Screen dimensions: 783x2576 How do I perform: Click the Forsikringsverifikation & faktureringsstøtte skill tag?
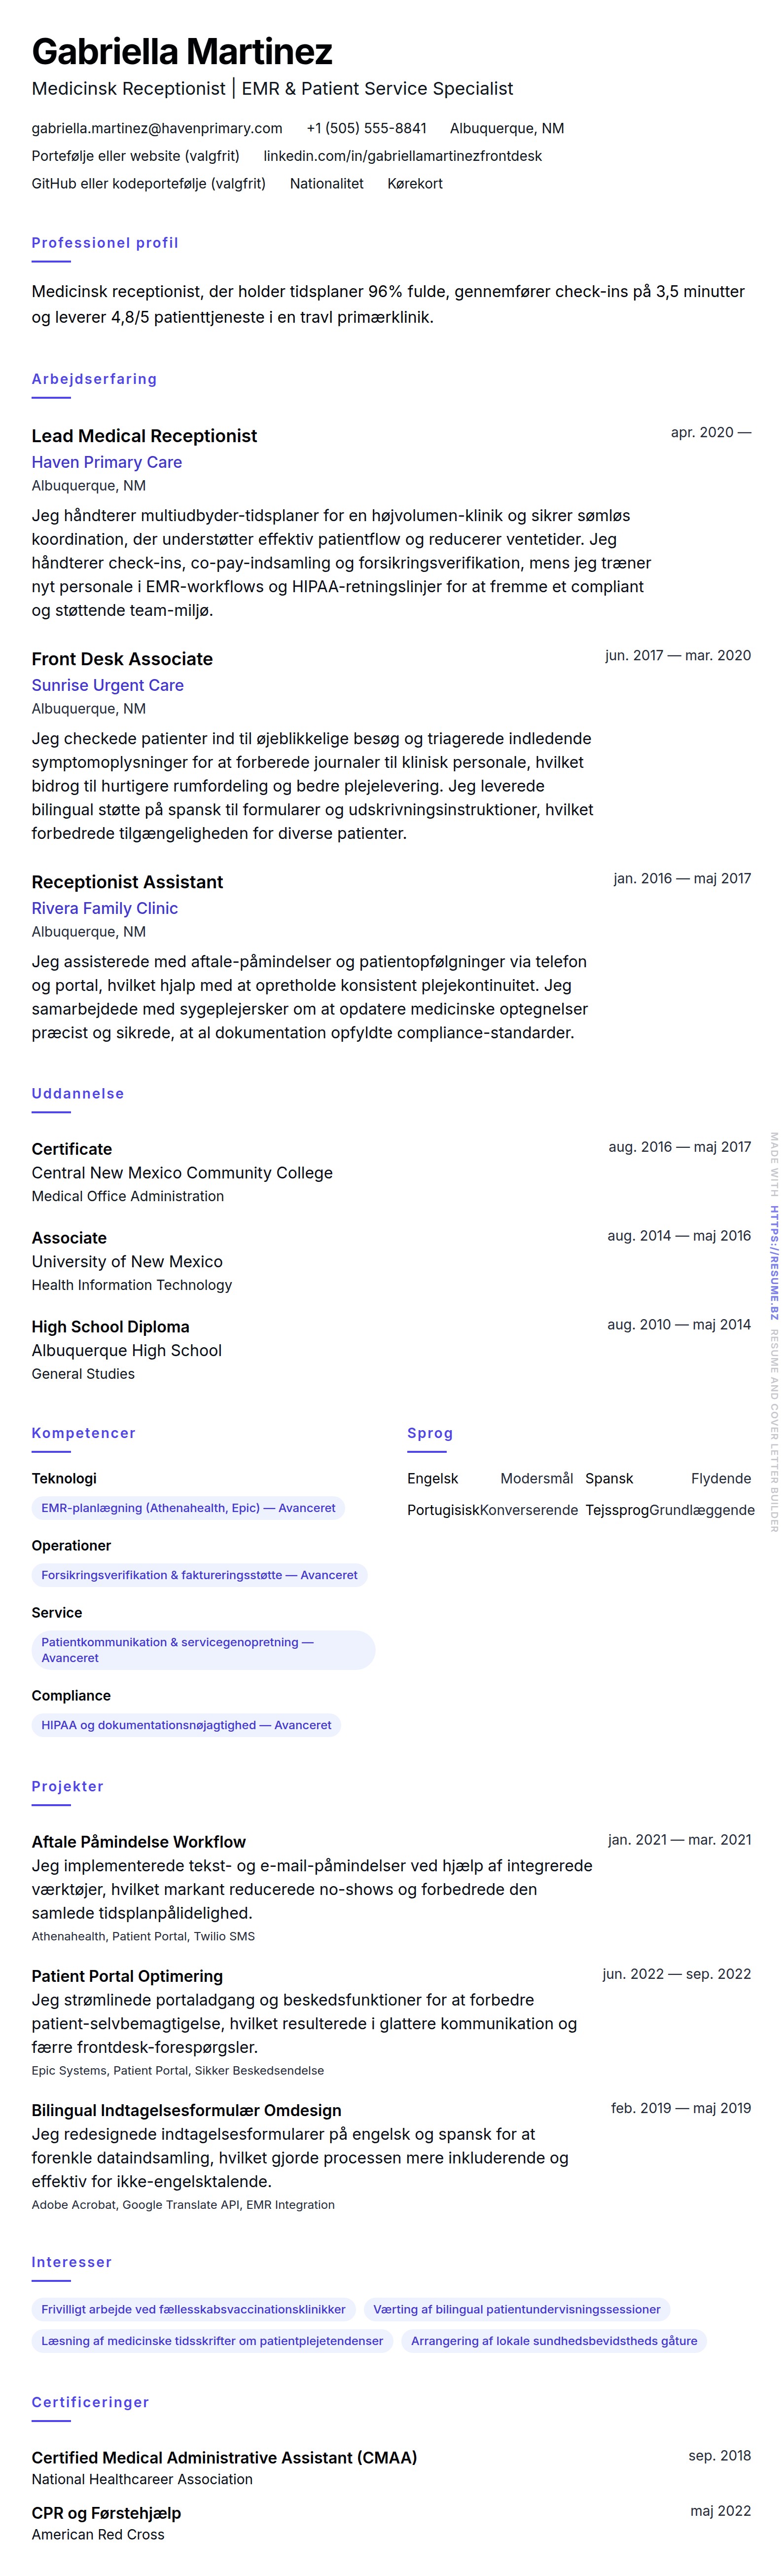199,1575
